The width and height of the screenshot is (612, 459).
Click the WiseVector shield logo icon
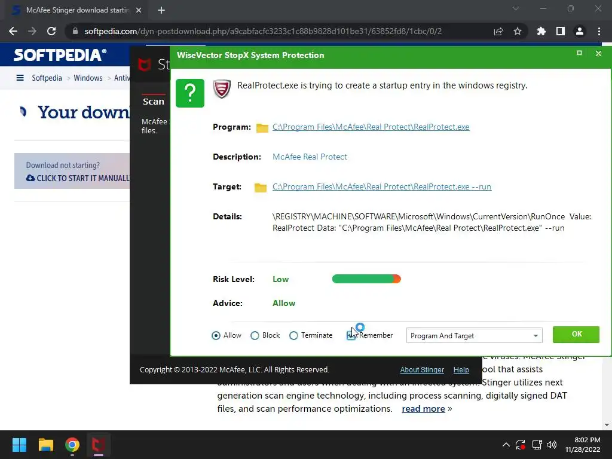[222, 89]
